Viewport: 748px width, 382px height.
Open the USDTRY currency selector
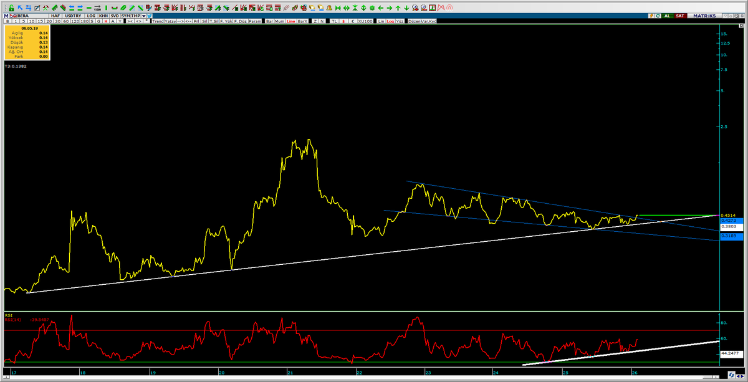[74, 15]
